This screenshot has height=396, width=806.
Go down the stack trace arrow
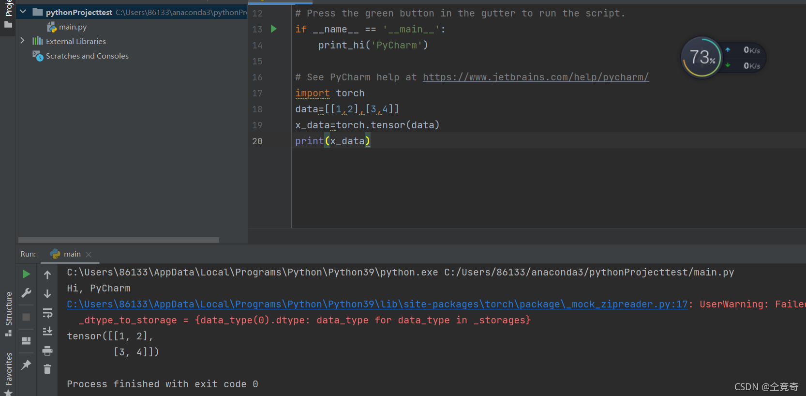click(47, 294)
